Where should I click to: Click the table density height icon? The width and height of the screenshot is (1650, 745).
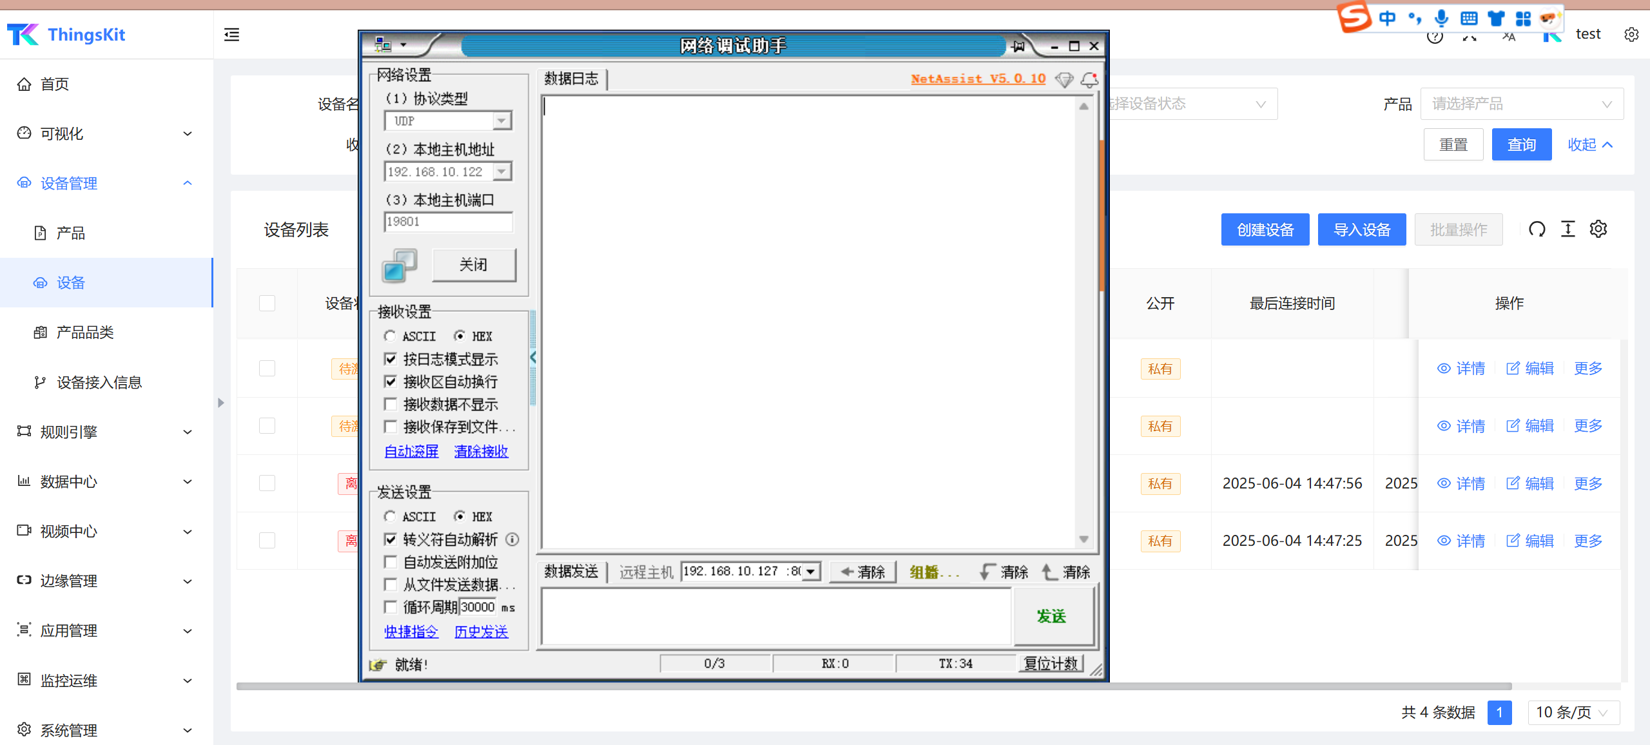[x=1567, y=229]
